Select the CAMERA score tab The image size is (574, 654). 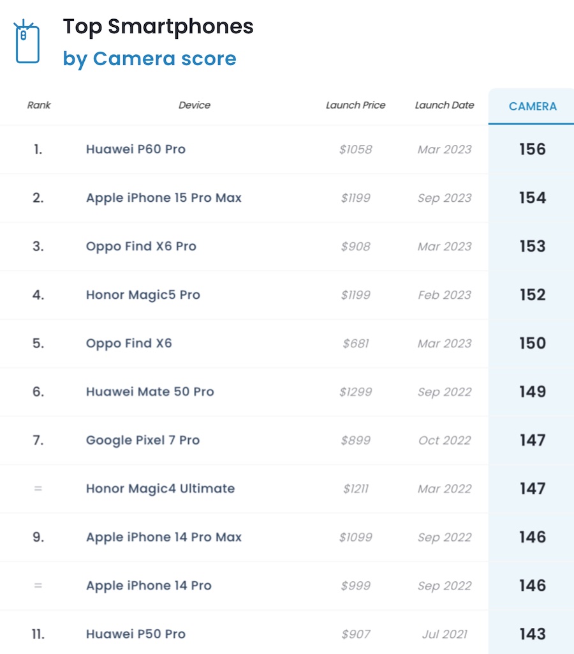click(x=533, y=106)
